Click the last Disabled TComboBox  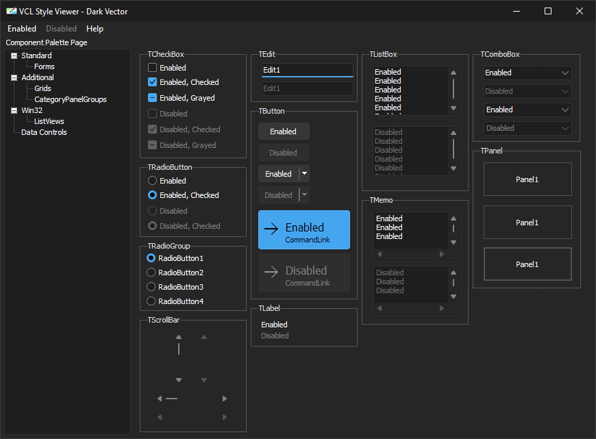[527, 128]
